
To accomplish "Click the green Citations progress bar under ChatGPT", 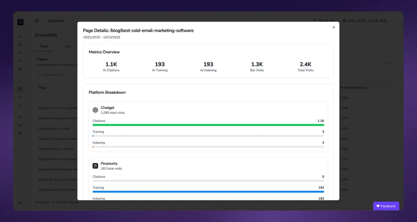I will pos(208,125).
